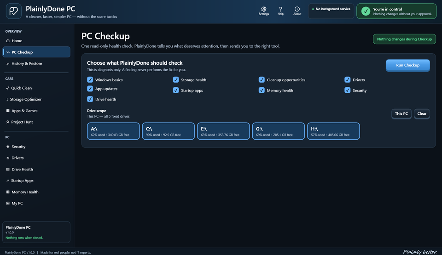This screenshot has height=255, width=442.
Task: Open the Memory Health sidebar page
Action: point(36,192)
